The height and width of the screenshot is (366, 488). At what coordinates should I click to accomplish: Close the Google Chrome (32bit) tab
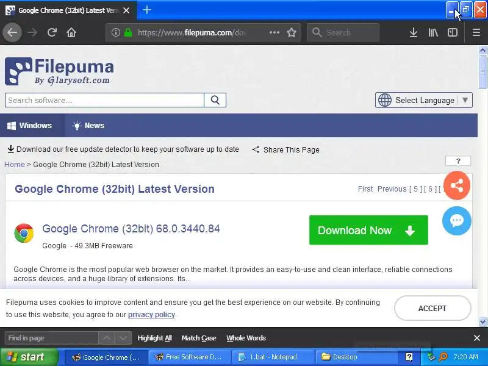click(x=126, y=10)
